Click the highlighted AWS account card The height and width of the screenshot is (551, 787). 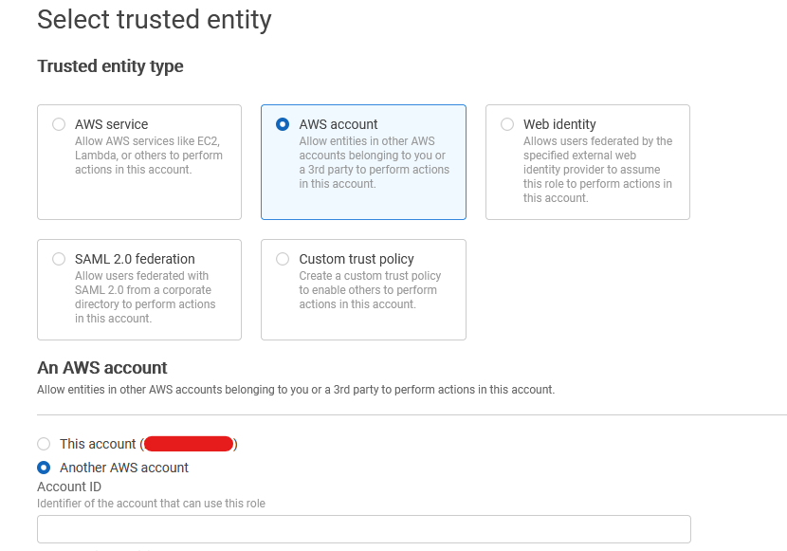pyautogui.click(x=363, y=162)
